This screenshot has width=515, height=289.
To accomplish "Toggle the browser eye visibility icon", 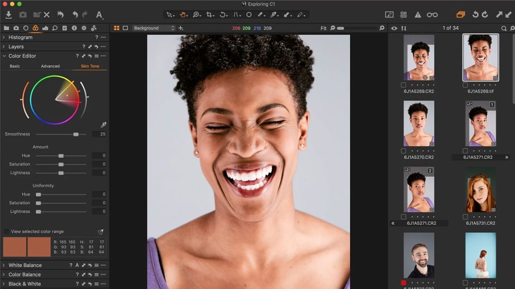I will (x=394, y=28).
